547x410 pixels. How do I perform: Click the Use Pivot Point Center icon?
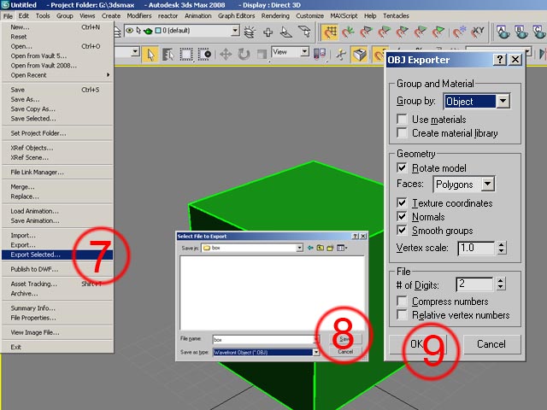(x=319, y=54)
